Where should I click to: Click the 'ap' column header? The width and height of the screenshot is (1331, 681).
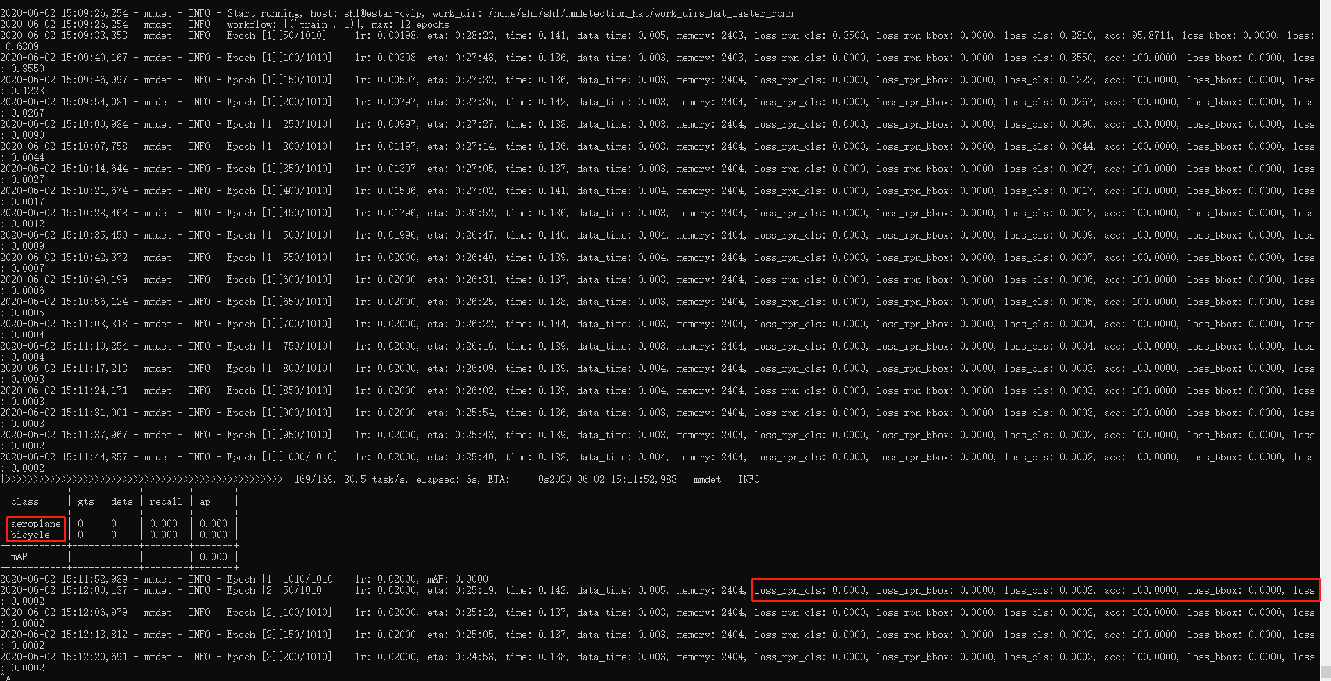(x=205, y=501)
